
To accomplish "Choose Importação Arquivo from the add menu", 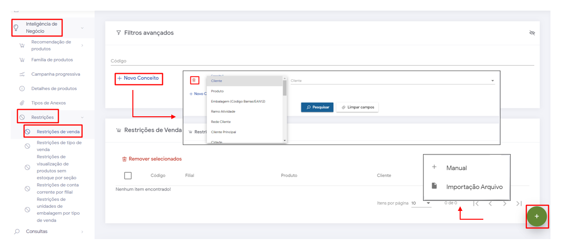I will [474, 187].
